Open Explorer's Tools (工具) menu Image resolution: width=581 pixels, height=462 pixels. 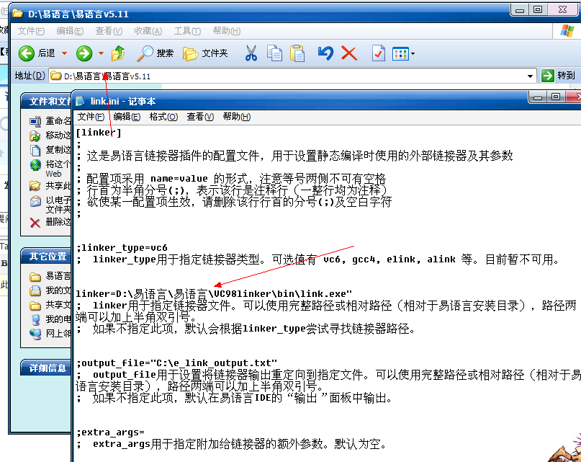pos(187,31)
